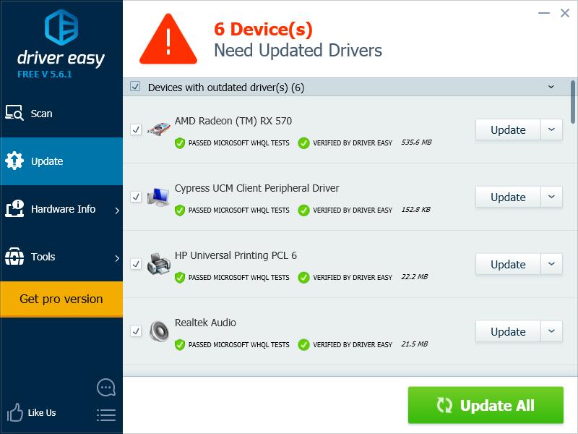
Task: Click the HP Universal Printing printer icon
Action: 159,264
